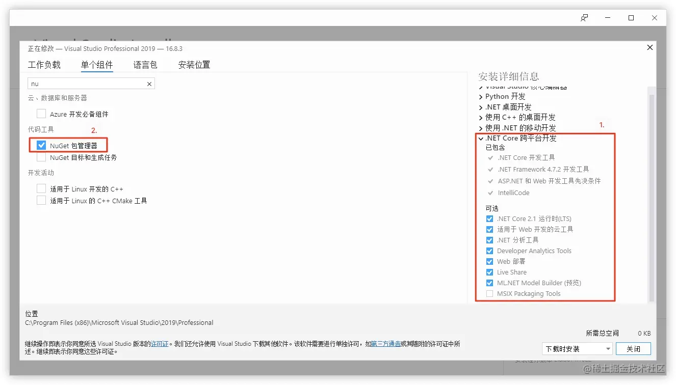
Task: Click ASP.NET 和 Web 开发工具先决条件 item
Action: click(549, 181)
